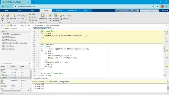Open the Run dropdown arrow

(50, 21)
